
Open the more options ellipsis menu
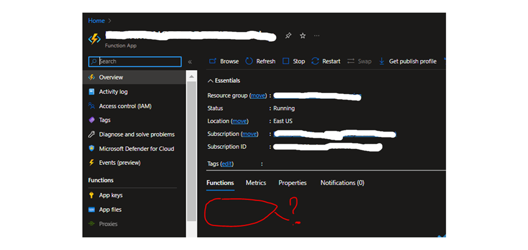tap(317, 35)
